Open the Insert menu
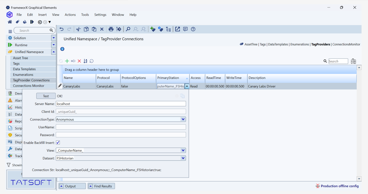This screenshot has height=194, width=368. (43, 15)
